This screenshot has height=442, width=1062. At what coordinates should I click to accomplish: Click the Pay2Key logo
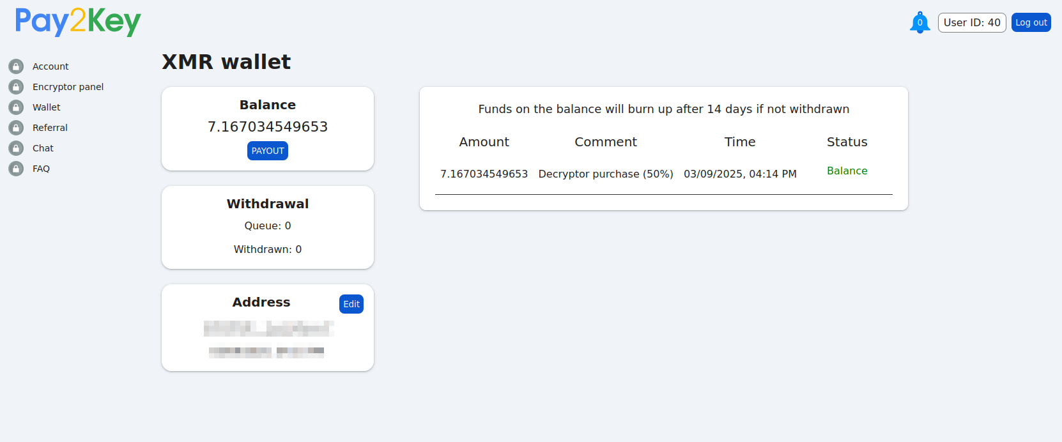click(x=78, y=22)
